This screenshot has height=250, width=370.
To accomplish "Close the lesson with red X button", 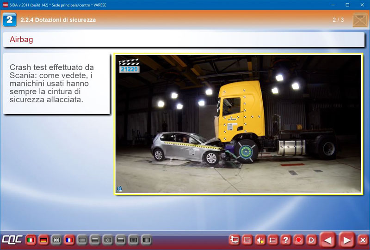I will 363,240.
